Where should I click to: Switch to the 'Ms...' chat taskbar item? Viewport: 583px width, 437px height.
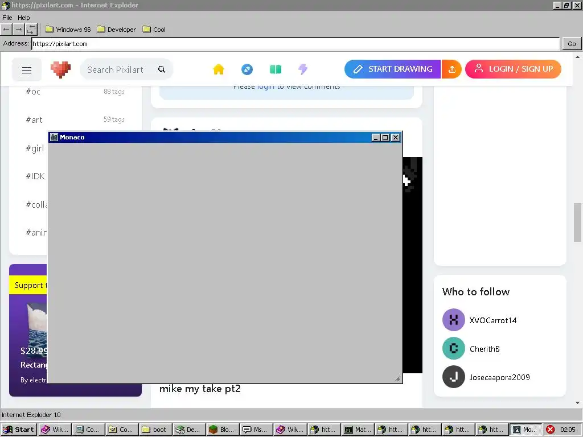click(256, 430)
